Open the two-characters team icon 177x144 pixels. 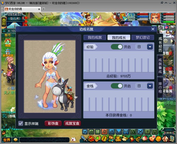[111, 139]
